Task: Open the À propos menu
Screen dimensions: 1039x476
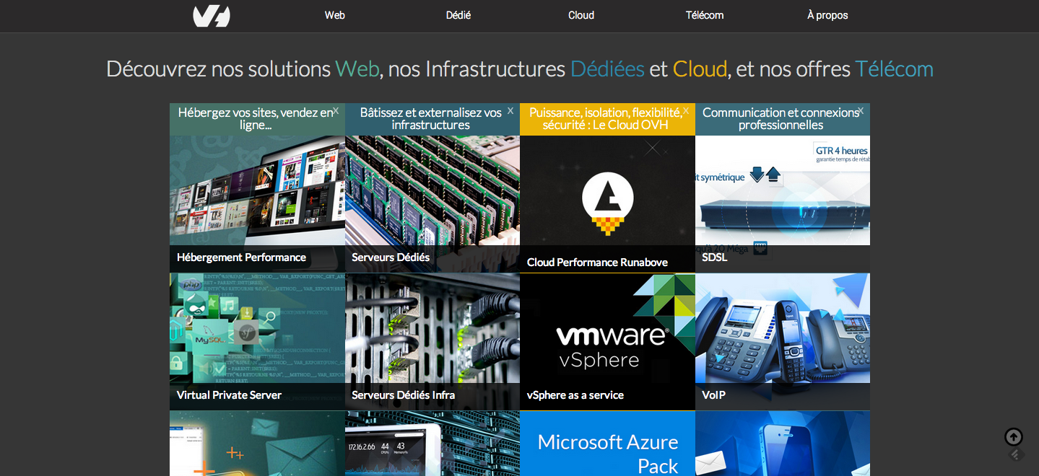Action: (x=827, y=15)
